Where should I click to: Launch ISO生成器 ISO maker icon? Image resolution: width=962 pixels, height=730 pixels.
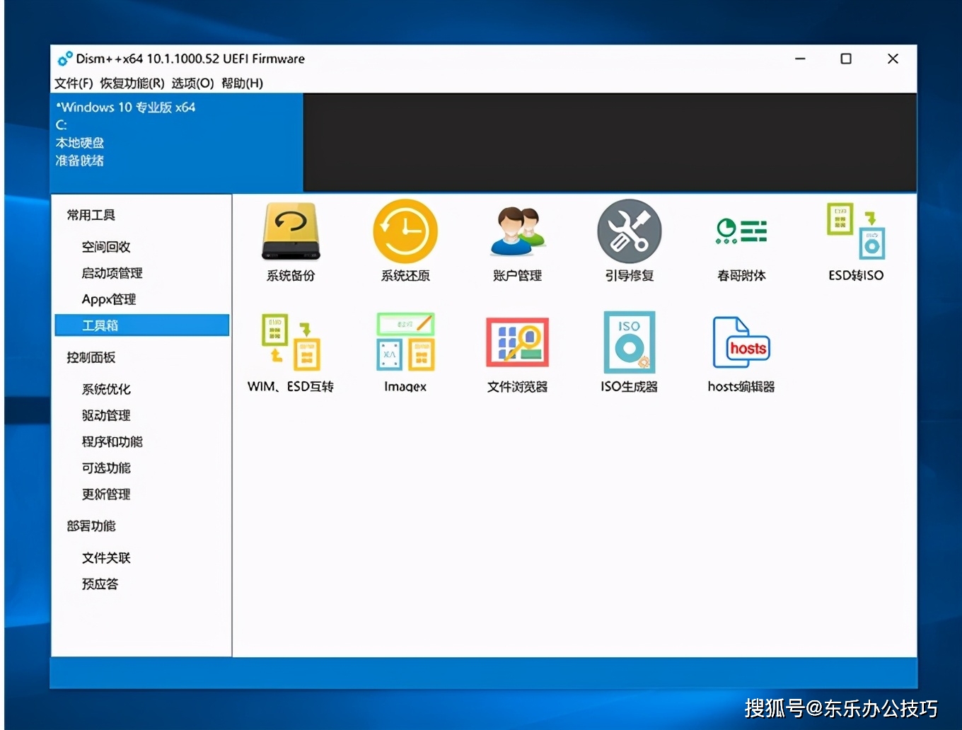point(629,342)
